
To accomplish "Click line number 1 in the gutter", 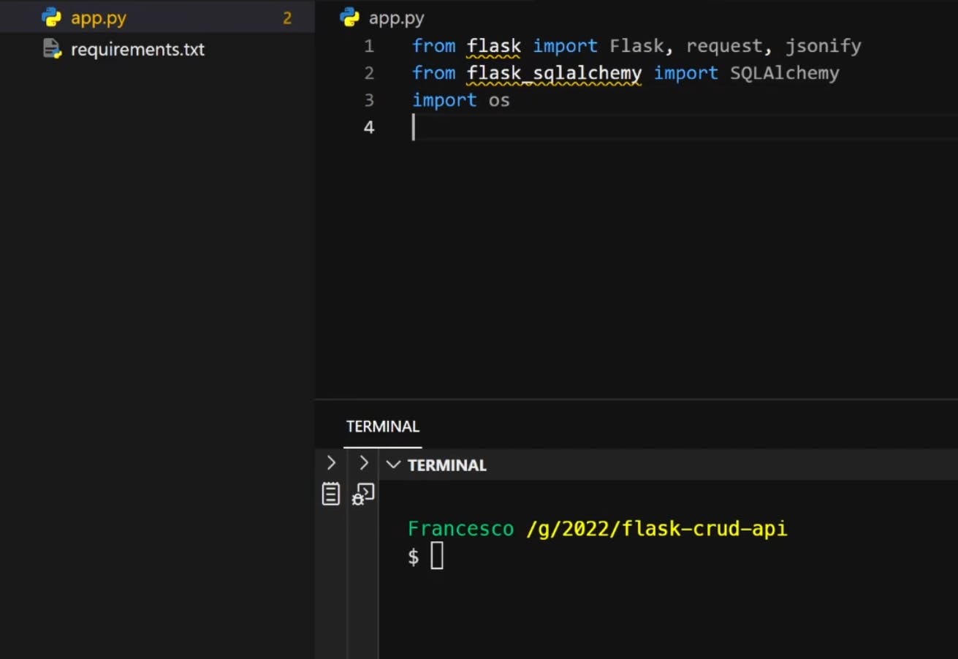I will point(369,46).
